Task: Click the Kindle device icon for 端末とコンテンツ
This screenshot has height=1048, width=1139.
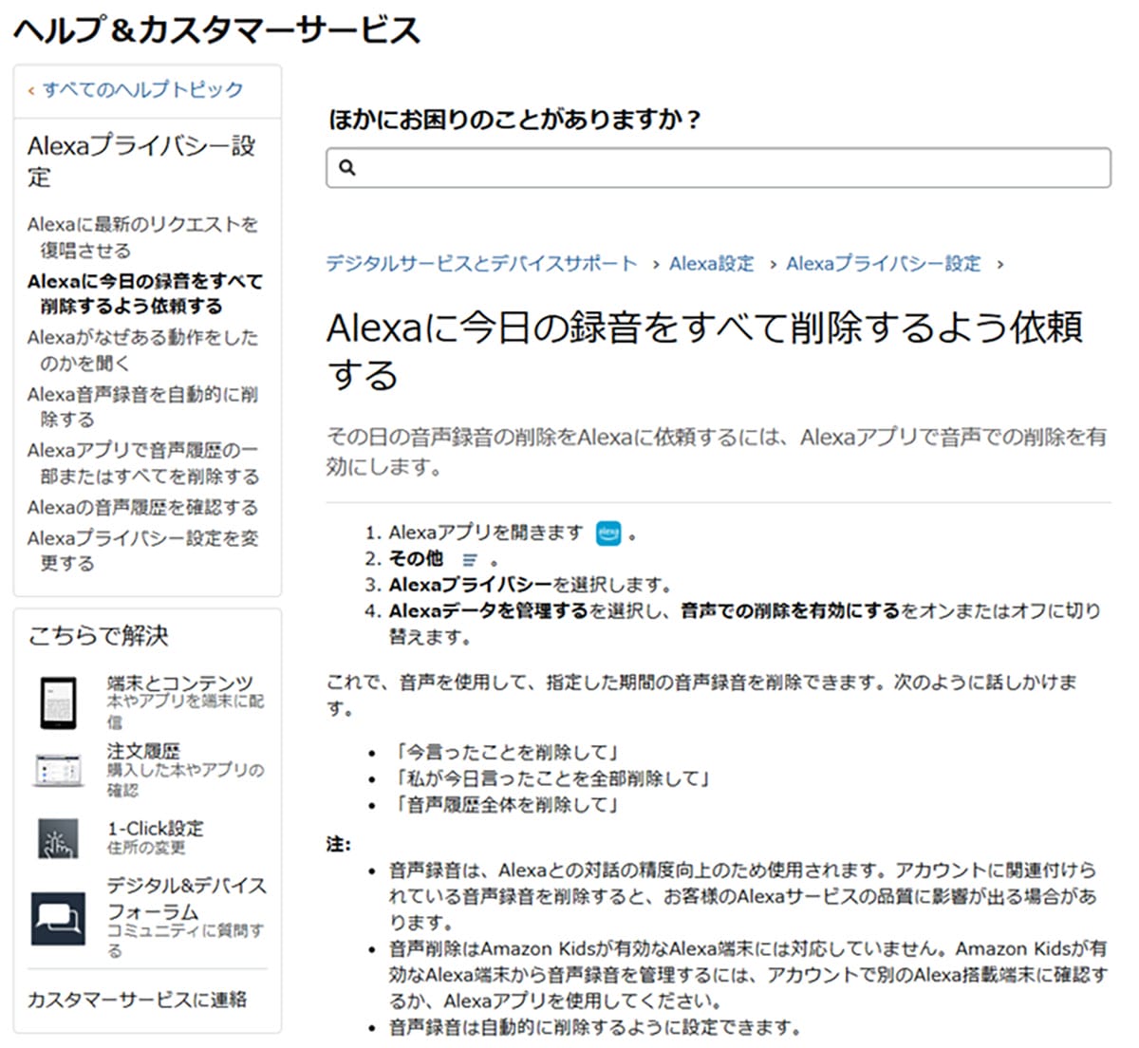Action: (58, 702)
